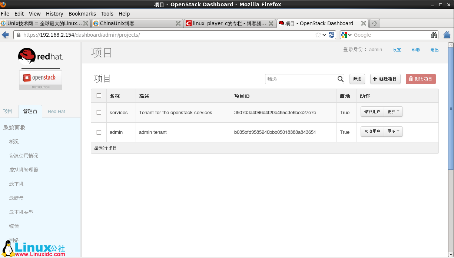
Task: Click the 退出 logout link
Action: tap(434, 49)
